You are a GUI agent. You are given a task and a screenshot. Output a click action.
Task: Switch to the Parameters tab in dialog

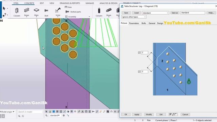[134, 23]
